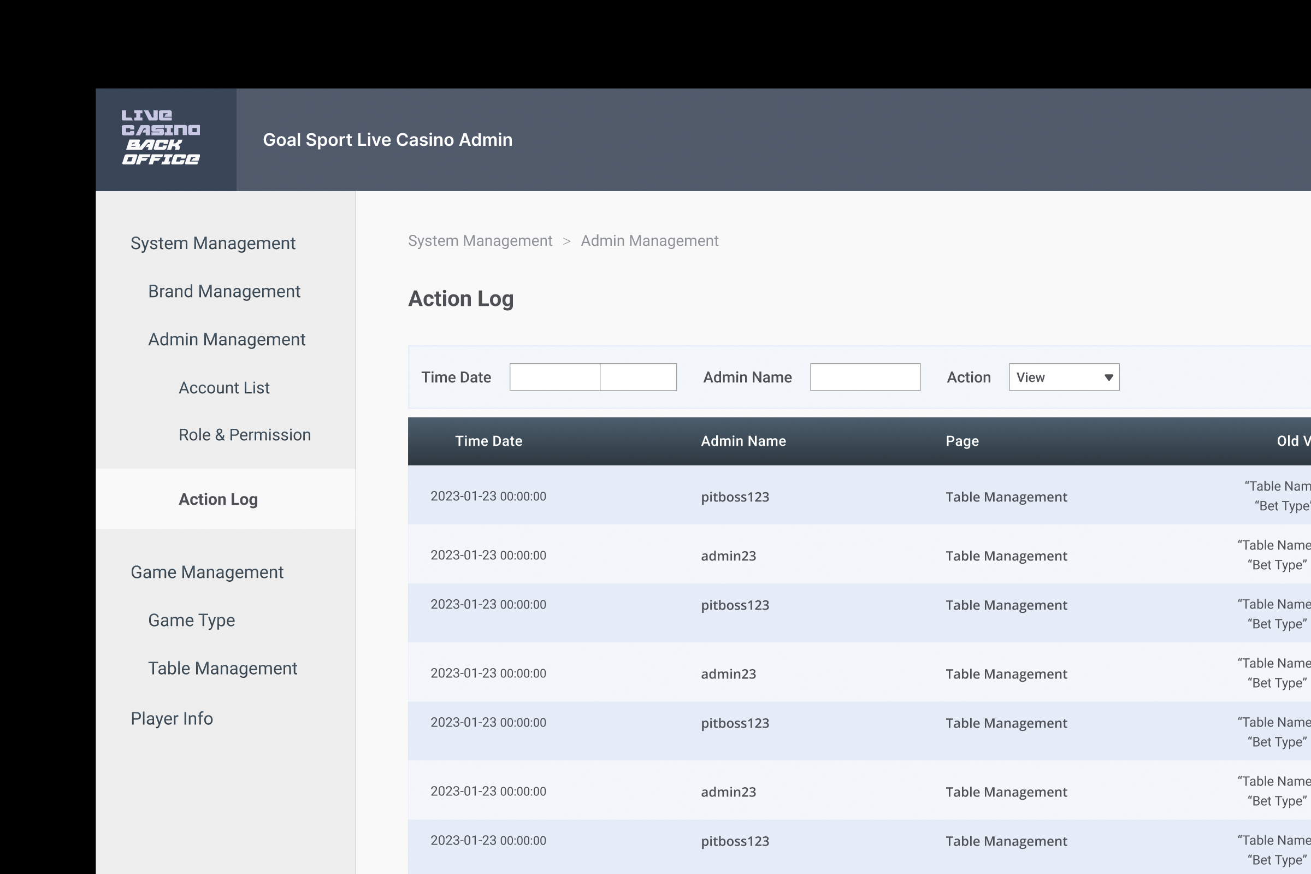Screen dimensions: 1311x874
Task: Click the Admin Name filter input
Action: coord(865,377)
